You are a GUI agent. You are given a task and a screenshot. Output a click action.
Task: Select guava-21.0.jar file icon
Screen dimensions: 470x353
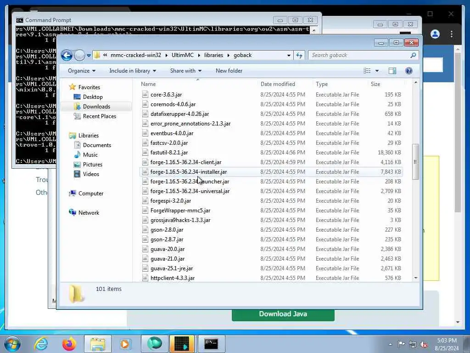[145, 259]
